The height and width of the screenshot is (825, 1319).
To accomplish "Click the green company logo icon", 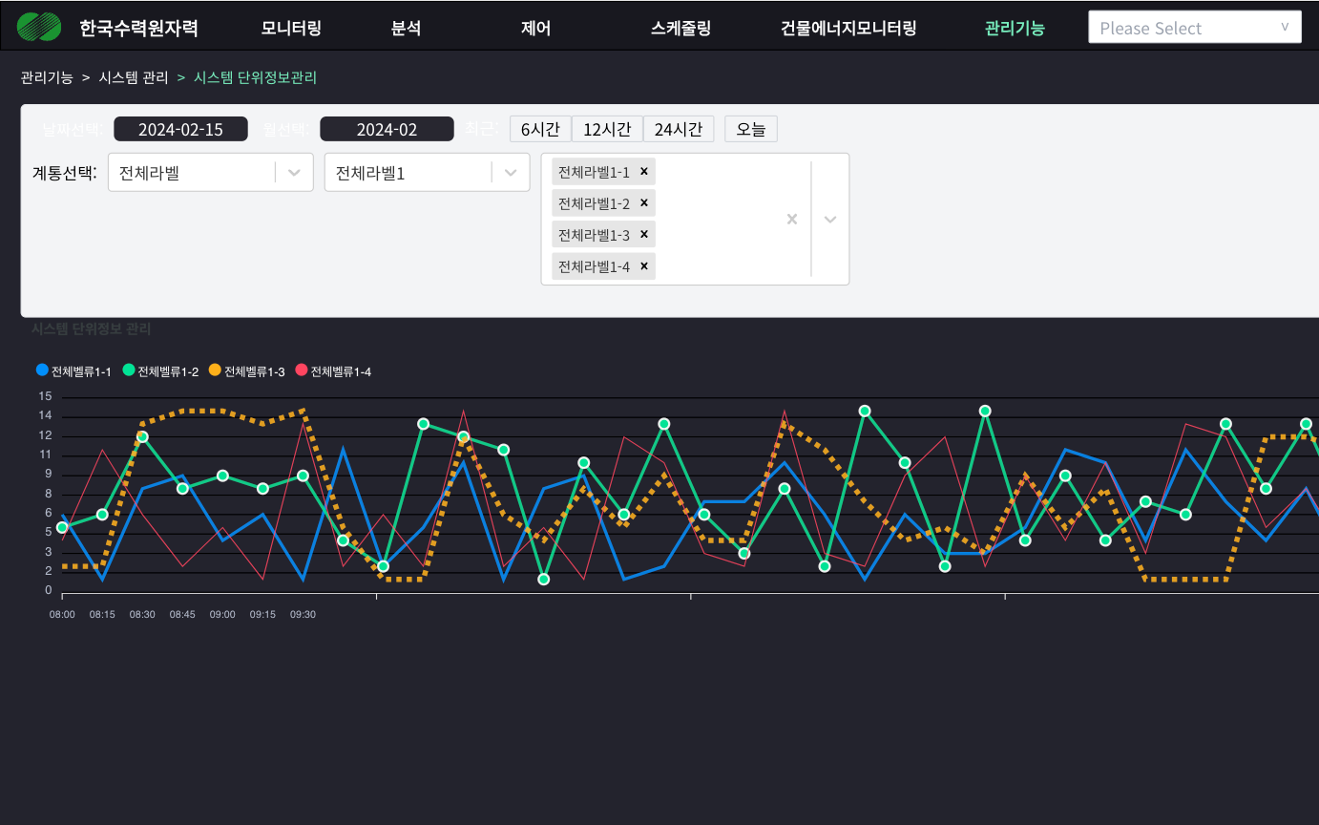I will 39,27.
